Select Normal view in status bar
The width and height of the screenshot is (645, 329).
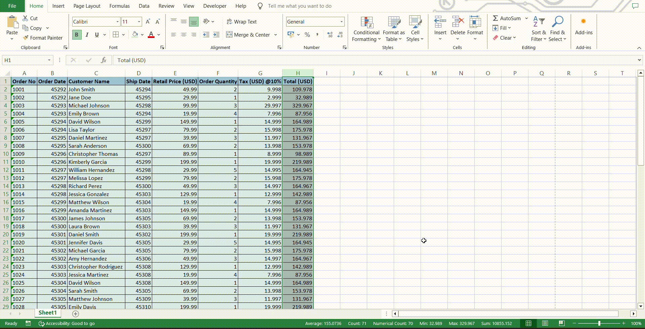(528, 323)
